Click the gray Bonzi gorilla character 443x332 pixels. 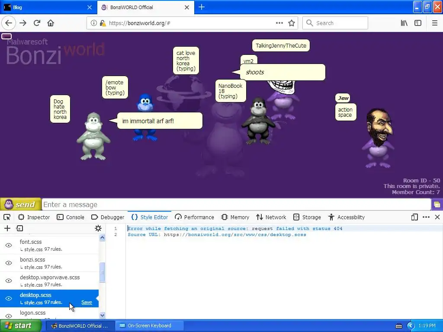[93, 136]
